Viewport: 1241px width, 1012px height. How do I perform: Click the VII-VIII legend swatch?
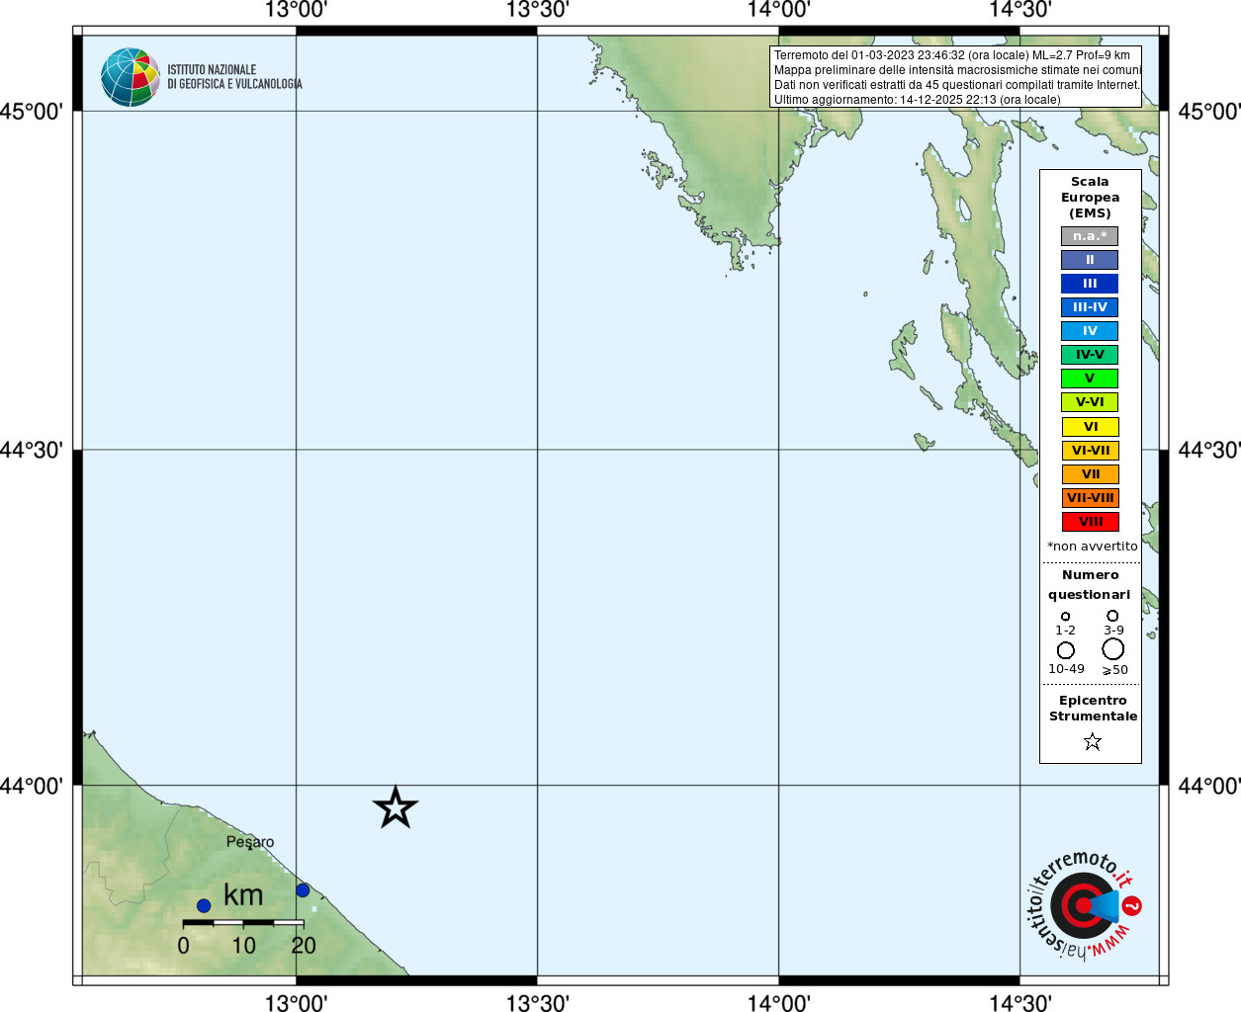pos(1091,498)
